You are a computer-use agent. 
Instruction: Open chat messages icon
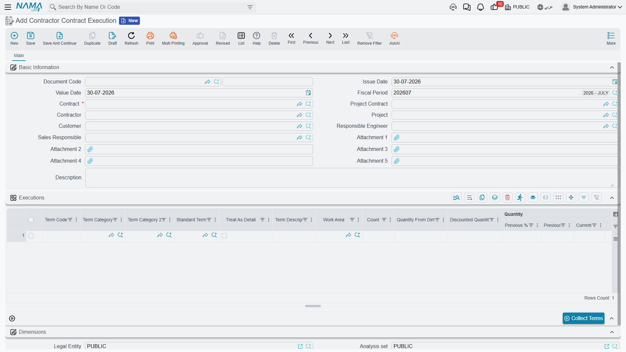(467, 7)
